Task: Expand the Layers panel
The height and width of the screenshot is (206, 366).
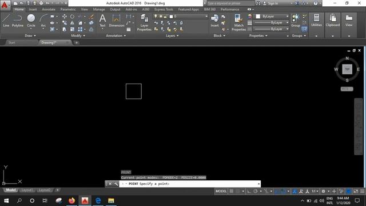Action: click(x=172, y=35)
